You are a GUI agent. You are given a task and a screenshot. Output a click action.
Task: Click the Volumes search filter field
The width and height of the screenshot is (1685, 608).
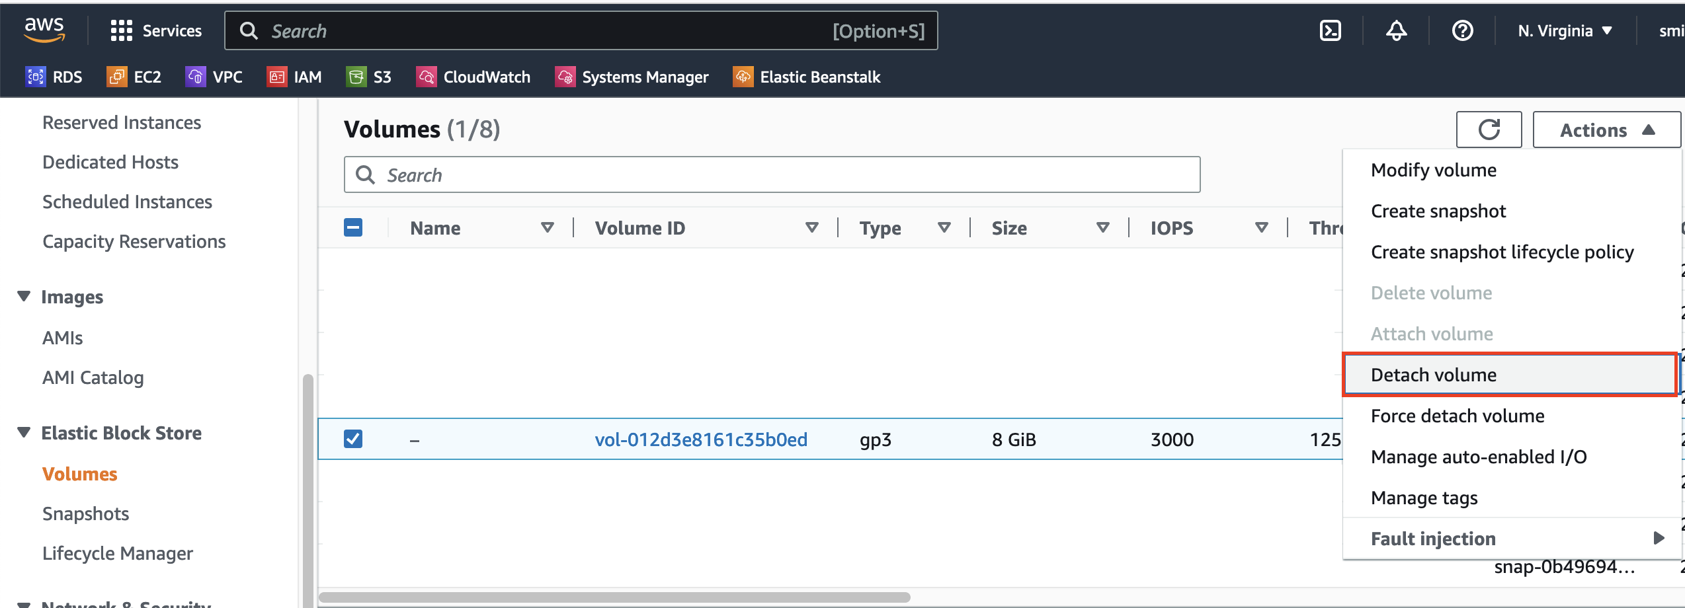pyautogui.click(x=771, y=175)
